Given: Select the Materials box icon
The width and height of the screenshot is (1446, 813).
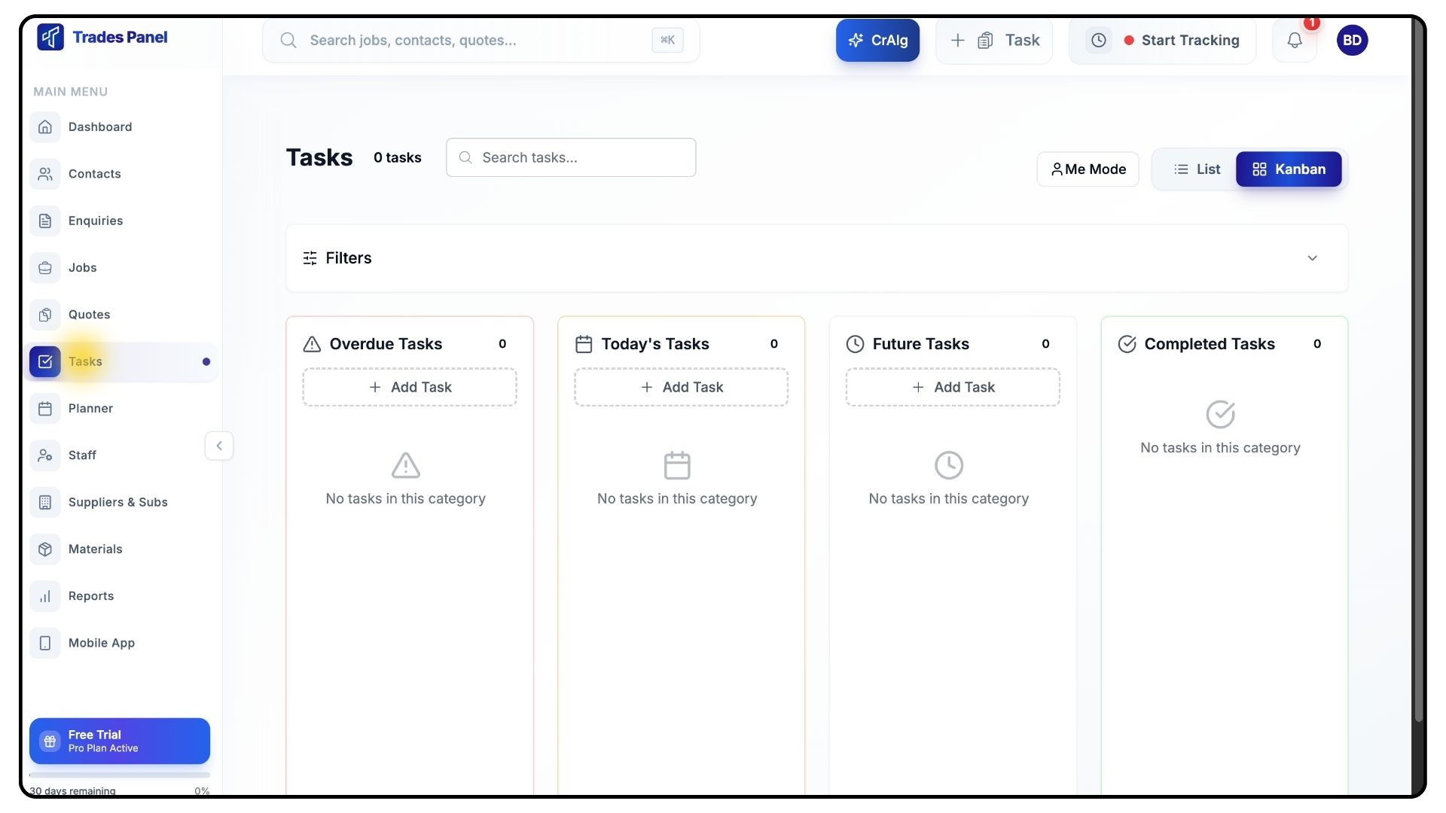Looking at the screenshot, I should point(45,550).
